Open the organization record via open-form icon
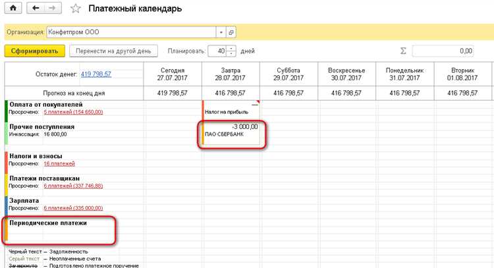This screenshot has height=268, width=494. tap(231, 32)
